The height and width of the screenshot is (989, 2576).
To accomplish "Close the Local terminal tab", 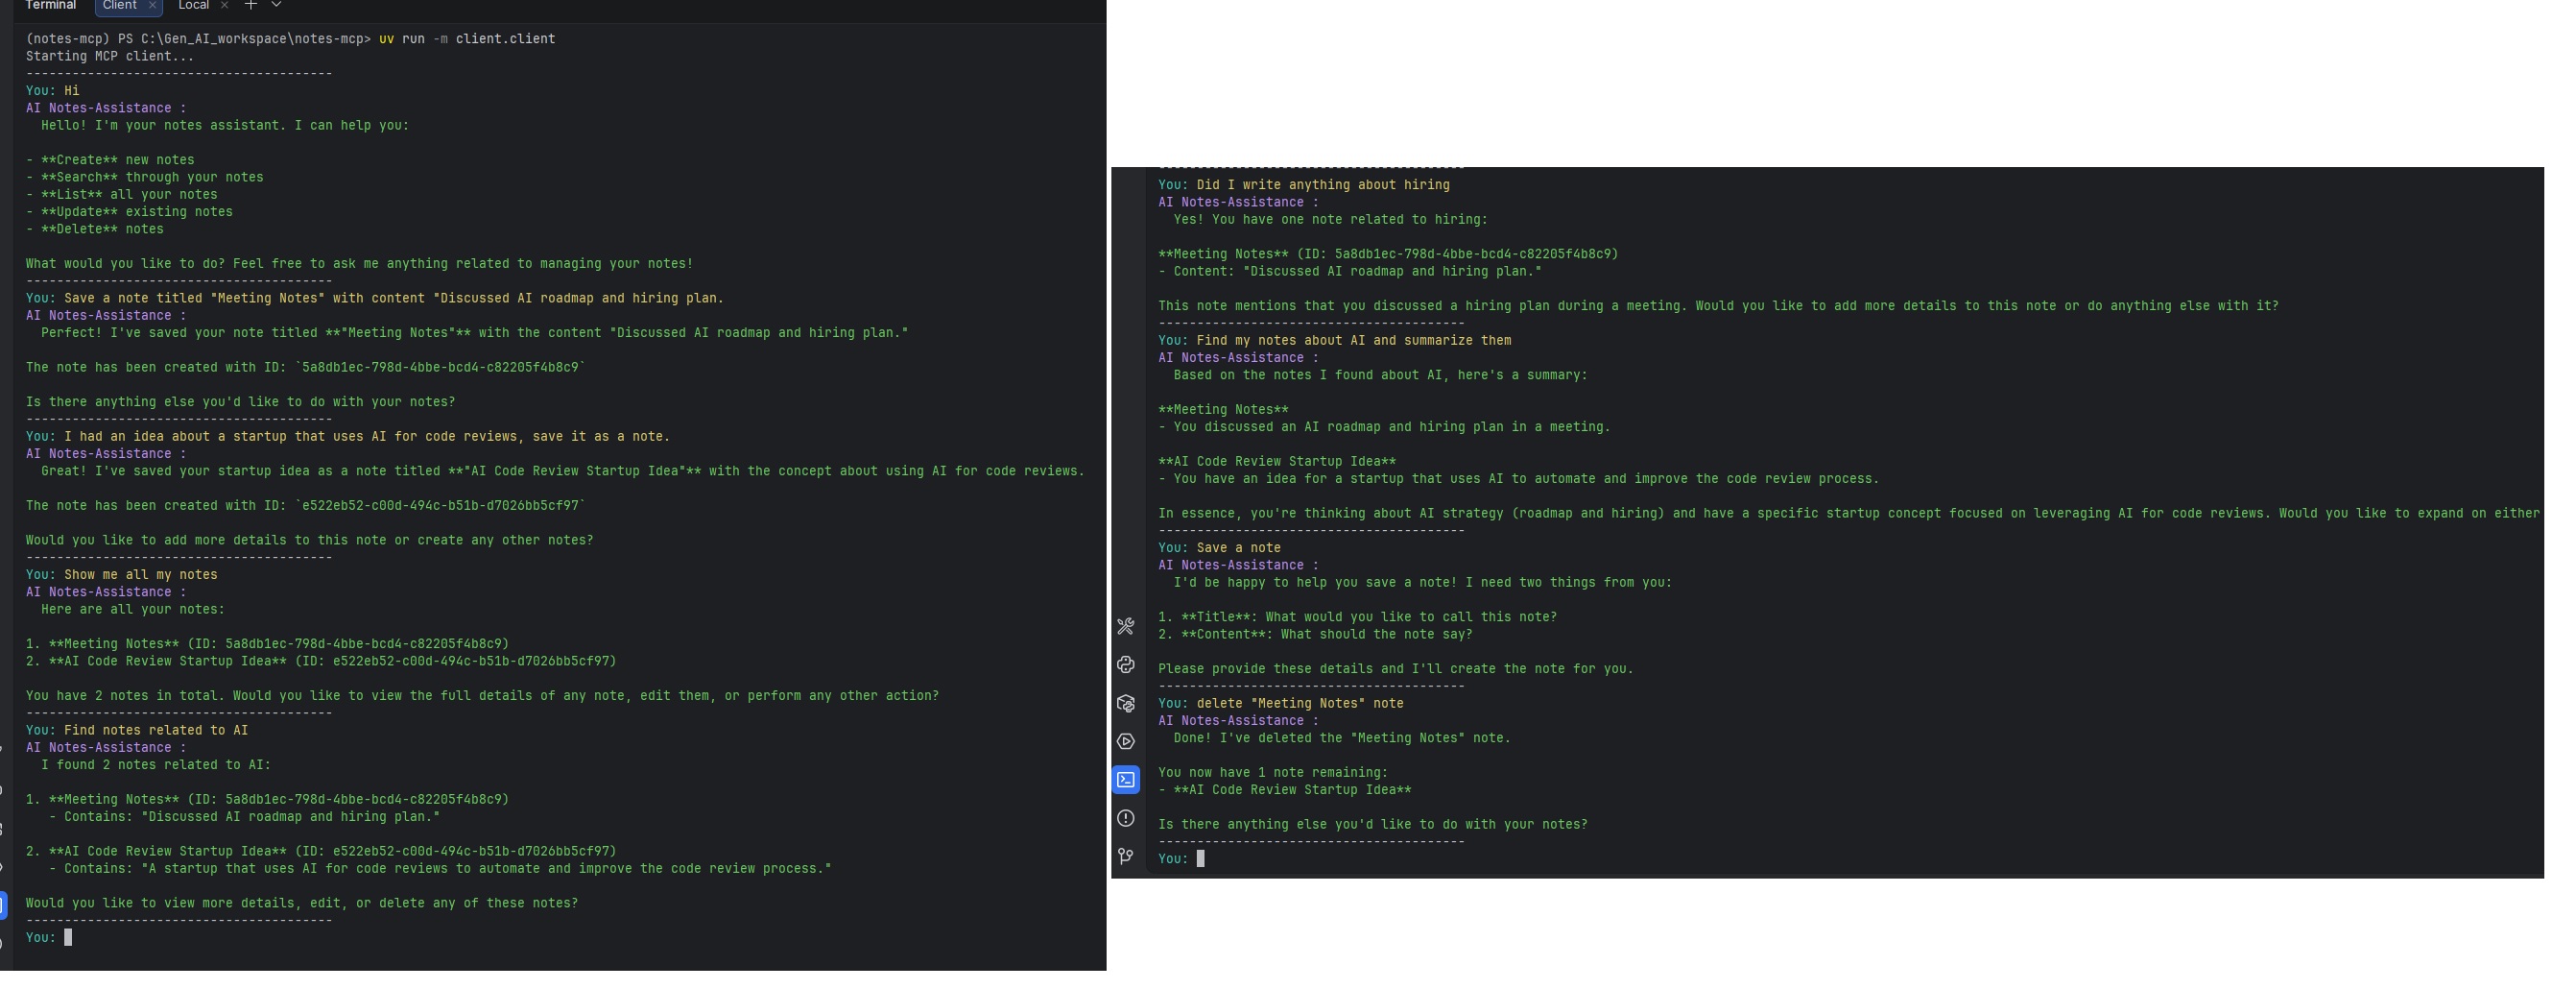I will click(224, 5).
